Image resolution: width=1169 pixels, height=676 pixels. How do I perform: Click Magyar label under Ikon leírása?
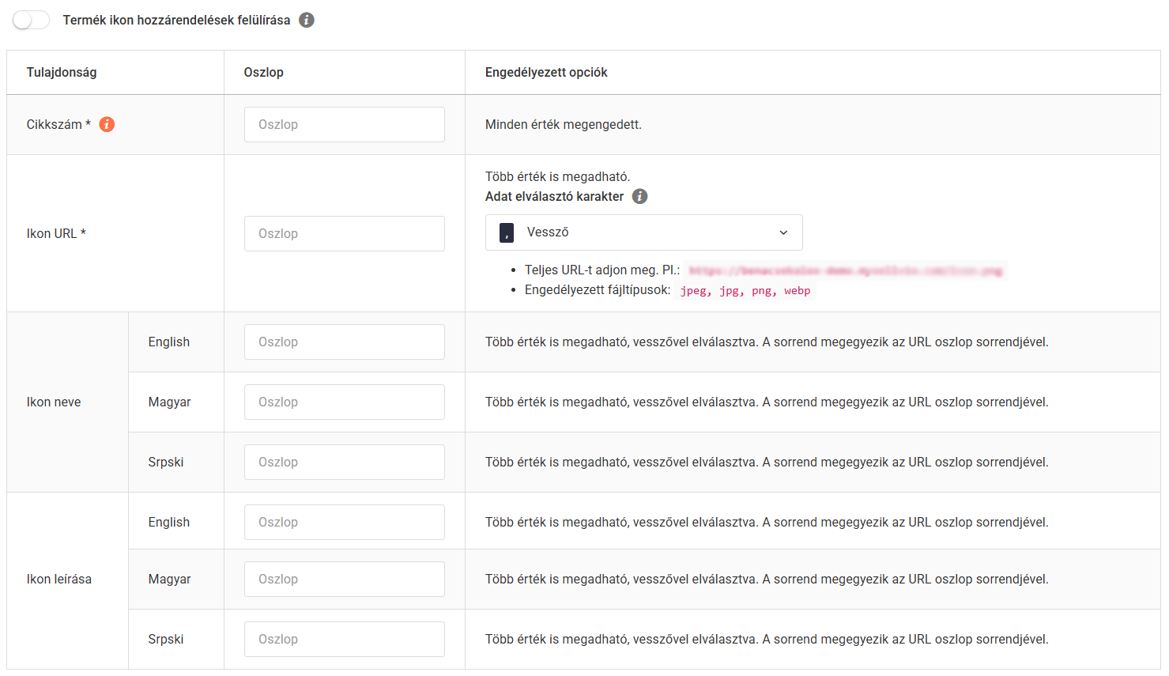[x=170, y=579]
